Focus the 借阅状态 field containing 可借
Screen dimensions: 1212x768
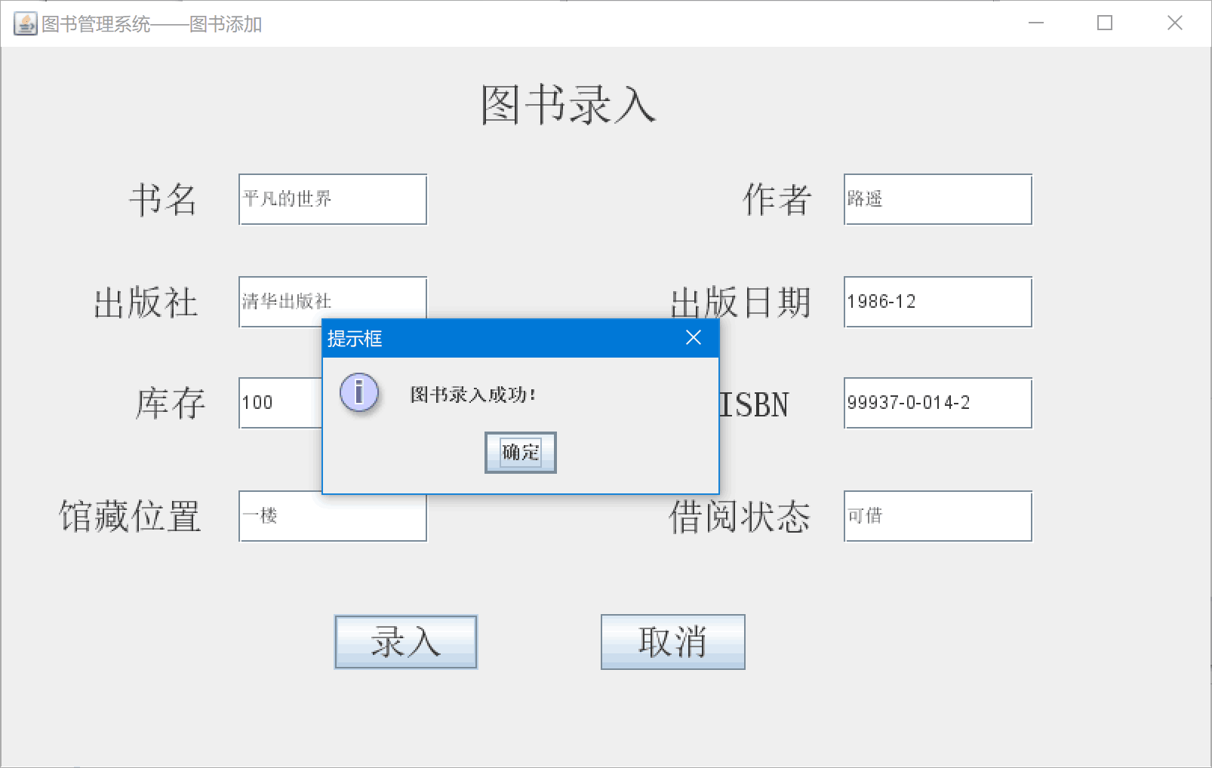click(x=938, y=516)
